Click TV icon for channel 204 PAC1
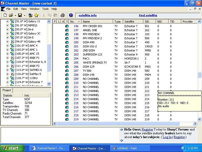Viewport: 202px width, 152px height. [67, 59]
